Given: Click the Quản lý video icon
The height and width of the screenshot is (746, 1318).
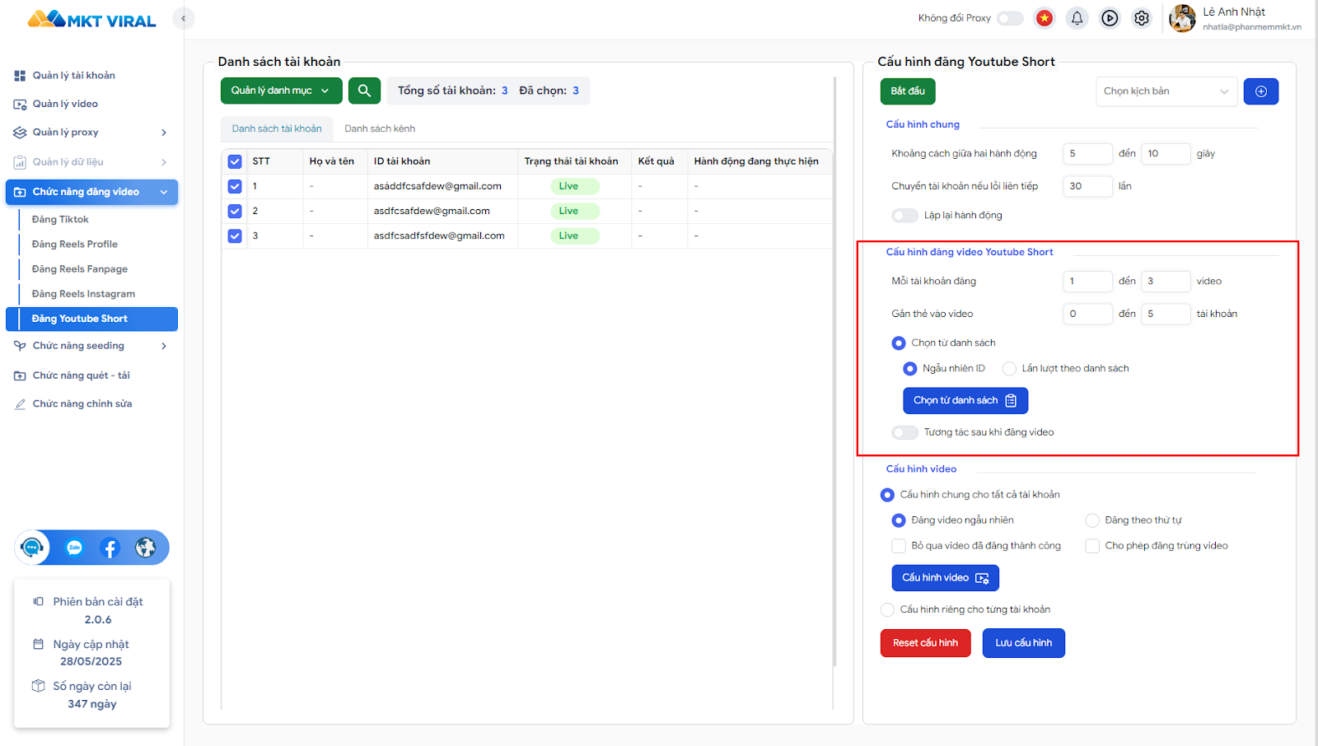Looking at the screenshot, I should tap(20, 105).
